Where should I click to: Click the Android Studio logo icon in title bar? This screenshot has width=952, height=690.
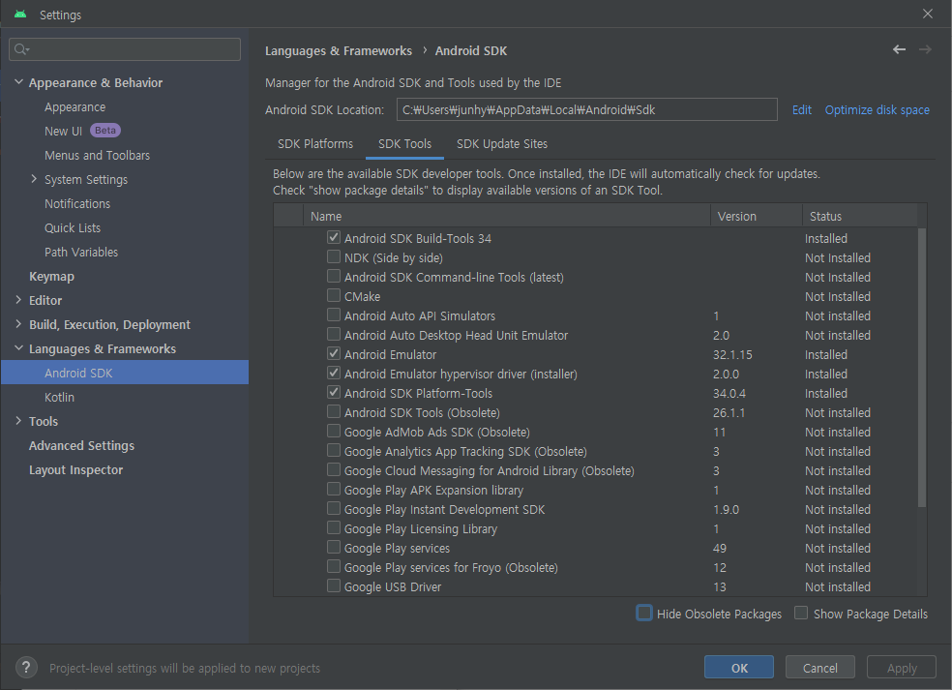click(x=20, y=14)
